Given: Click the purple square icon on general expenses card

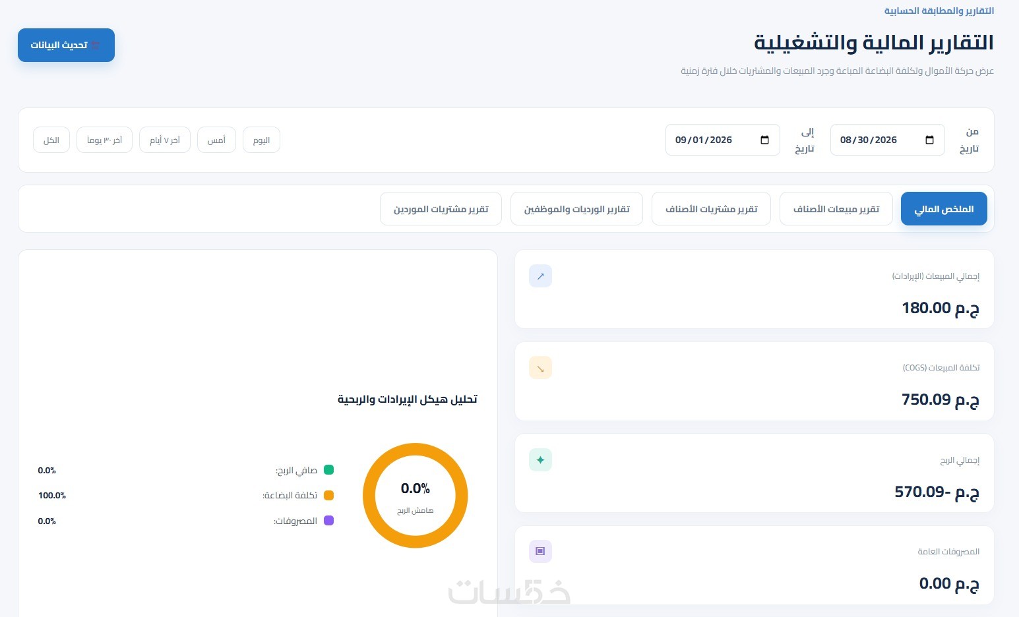Looking at the screenshot, I should click(540, 551).
